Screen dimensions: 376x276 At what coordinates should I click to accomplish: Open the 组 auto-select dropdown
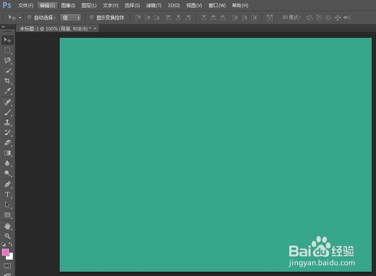(71, 18)
